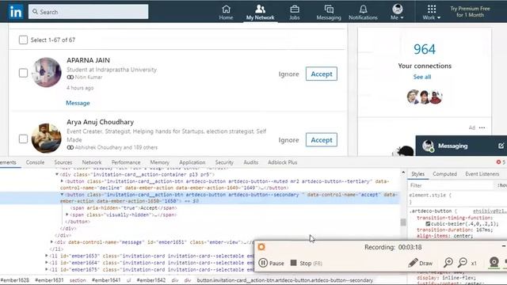Viewport: 507px width, 285px height.
Task: Click the 964 connections count
Action: pos(425,49)
